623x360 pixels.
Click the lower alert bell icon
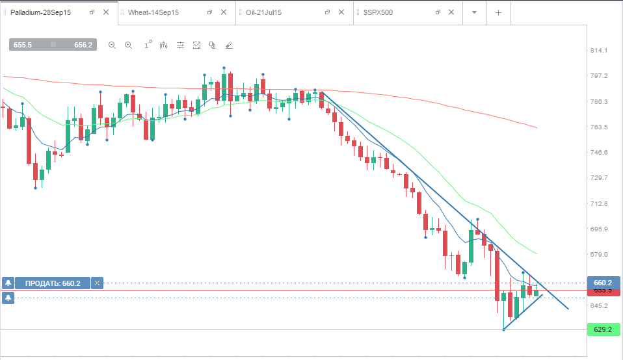click(8, 298)
